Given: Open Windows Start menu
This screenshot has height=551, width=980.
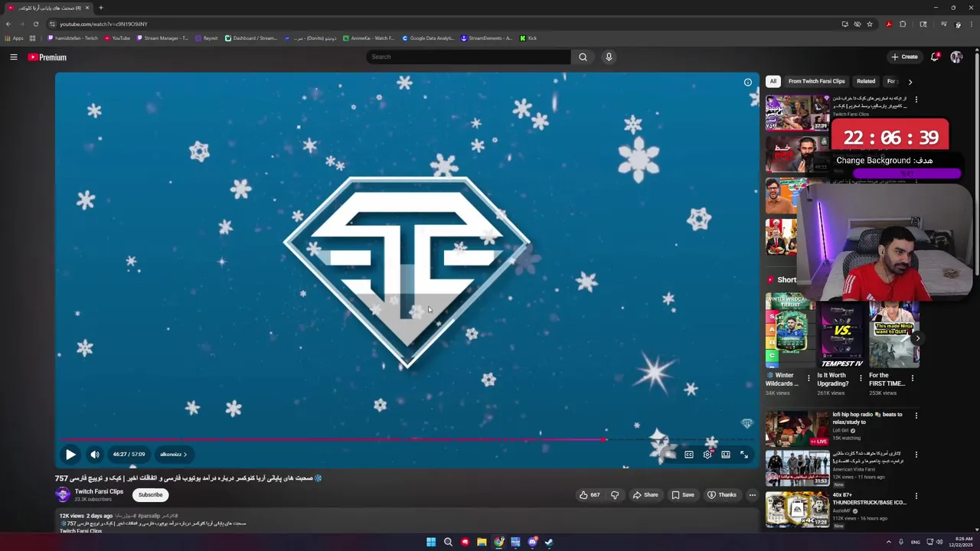Looking at the screenshot, I should 431,542.
